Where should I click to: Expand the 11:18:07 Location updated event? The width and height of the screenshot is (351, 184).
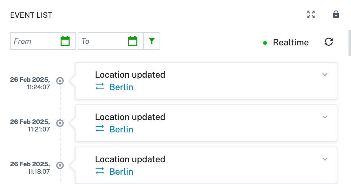click(325, 159)
